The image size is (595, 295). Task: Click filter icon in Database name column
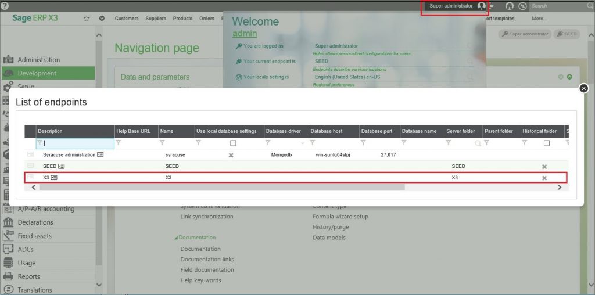click(x=404, y=143)
